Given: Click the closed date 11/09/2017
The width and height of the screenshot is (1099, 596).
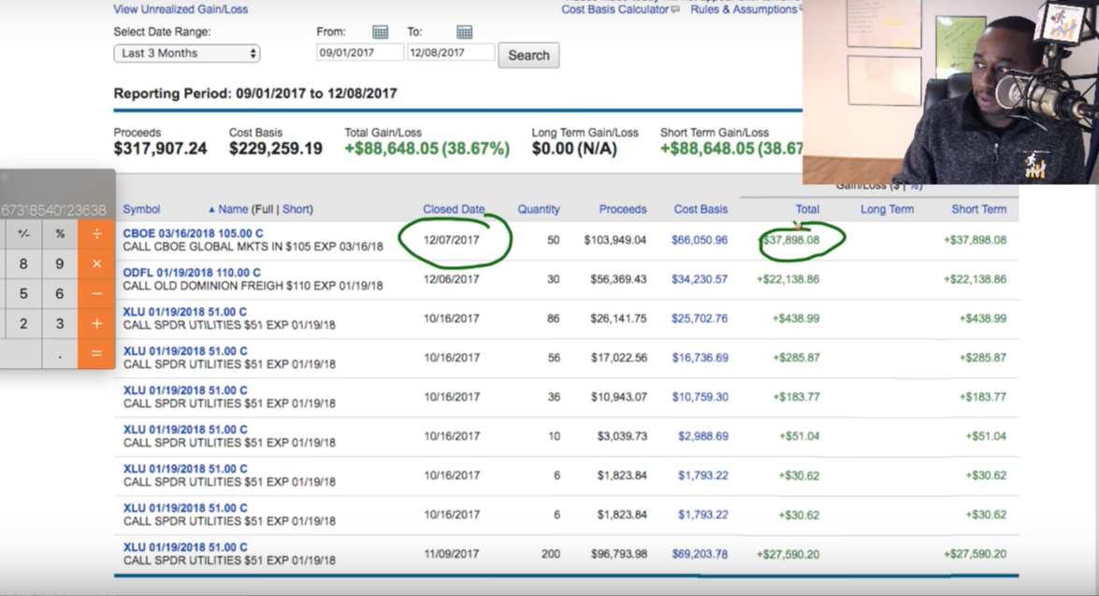Looking at the screenshot, I should (452, 554).
